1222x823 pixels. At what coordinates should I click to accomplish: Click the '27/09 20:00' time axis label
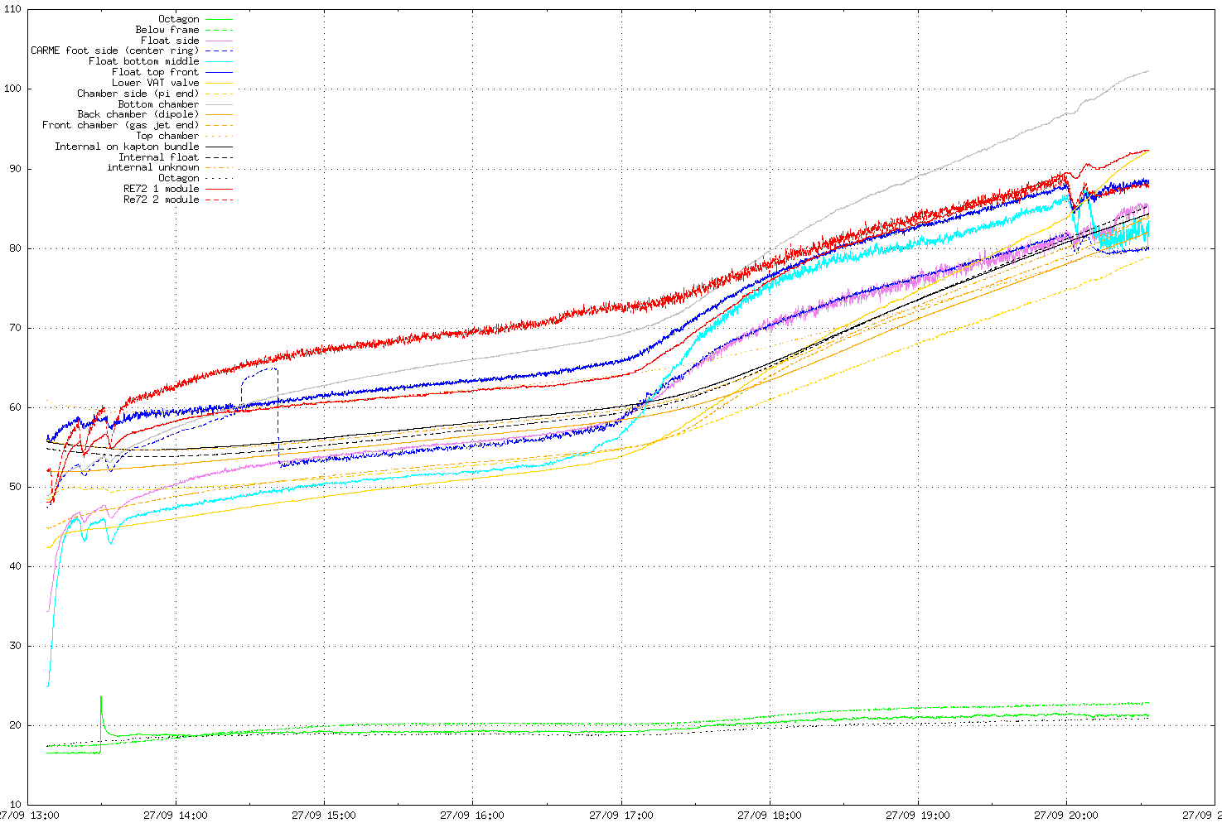[x=1066, y=816]
